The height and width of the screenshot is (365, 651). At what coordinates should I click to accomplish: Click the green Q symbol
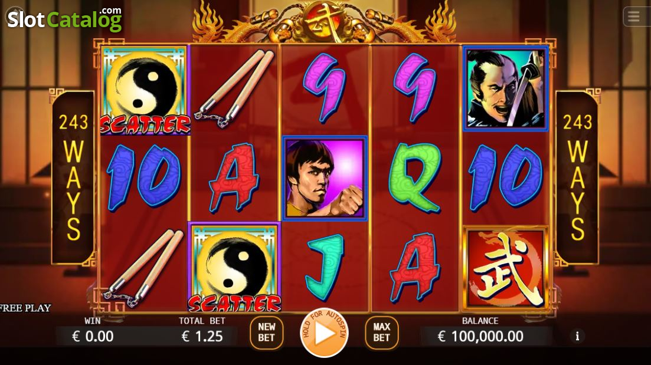415,177
